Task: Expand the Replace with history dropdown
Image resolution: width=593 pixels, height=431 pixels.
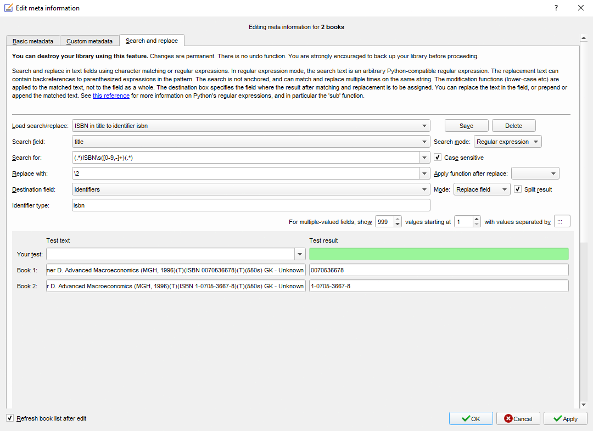Action: [x=424, y=173]
